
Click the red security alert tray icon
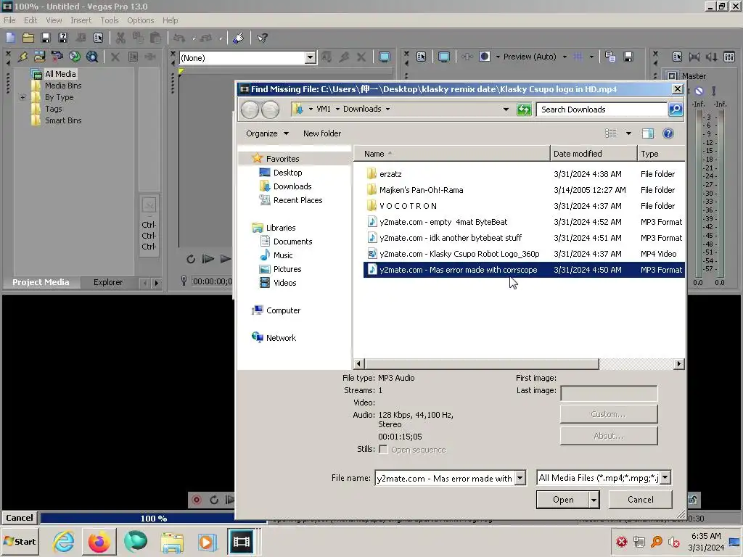[x=621, y=541]
